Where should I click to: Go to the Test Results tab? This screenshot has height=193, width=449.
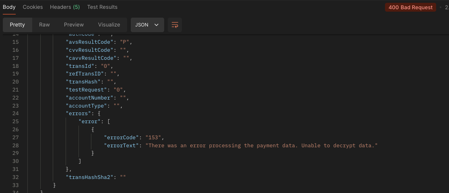(x=102, y=7)
